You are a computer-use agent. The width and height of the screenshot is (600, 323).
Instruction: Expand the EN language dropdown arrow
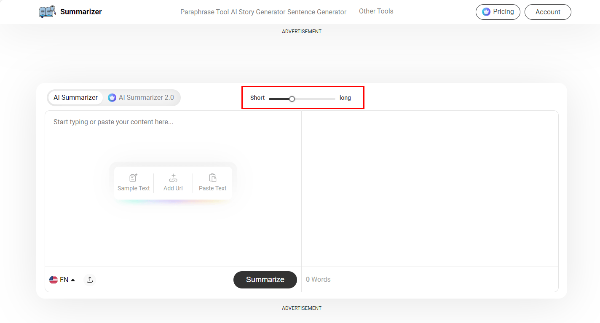point(73,280)
